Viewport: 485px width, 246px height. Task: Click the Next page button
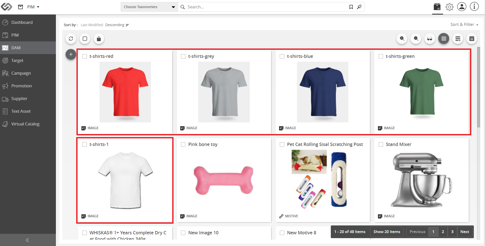coord(465,232)
